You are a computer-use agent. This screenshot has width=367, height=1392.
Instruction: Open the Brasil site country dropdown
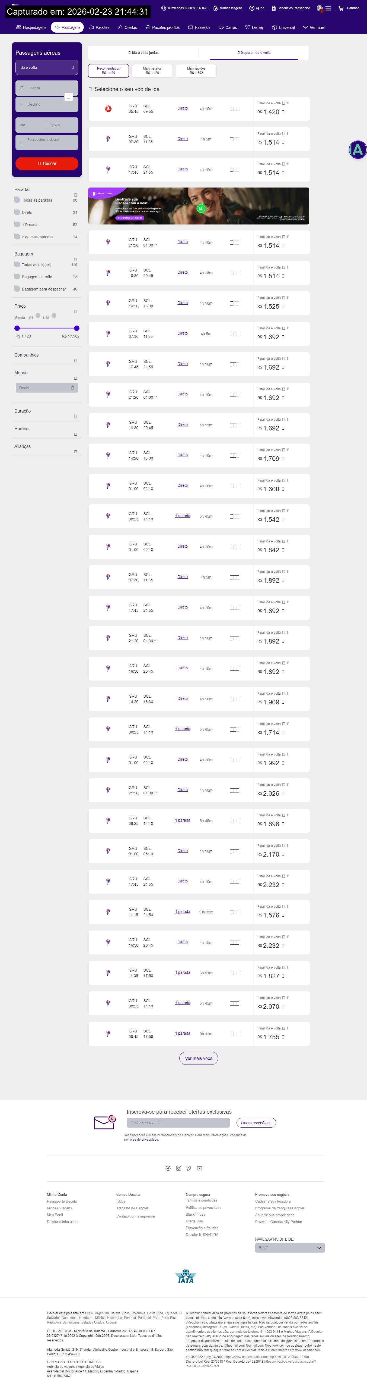[x=289, y=1248]
